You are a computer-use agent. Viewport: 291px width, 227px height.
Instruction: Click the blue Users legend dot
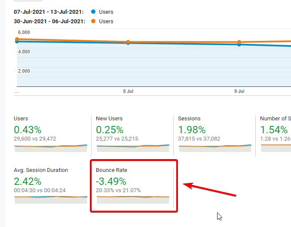[93, 12]
